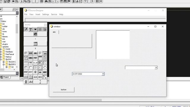The width and height of the screenshot is (190, 107).
Task: Open dropdown at top of left file panel
Action: 17,13
